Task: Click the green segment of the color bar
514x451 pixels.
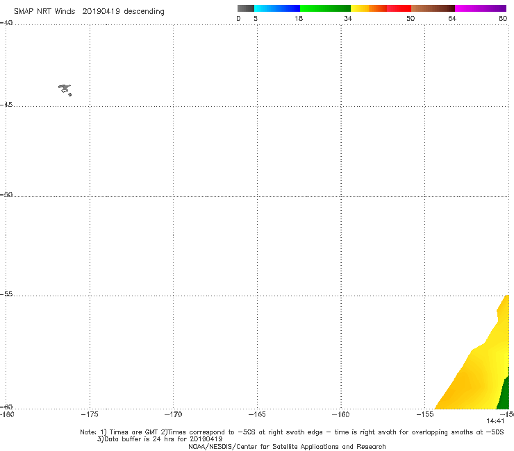Action: 325,8
